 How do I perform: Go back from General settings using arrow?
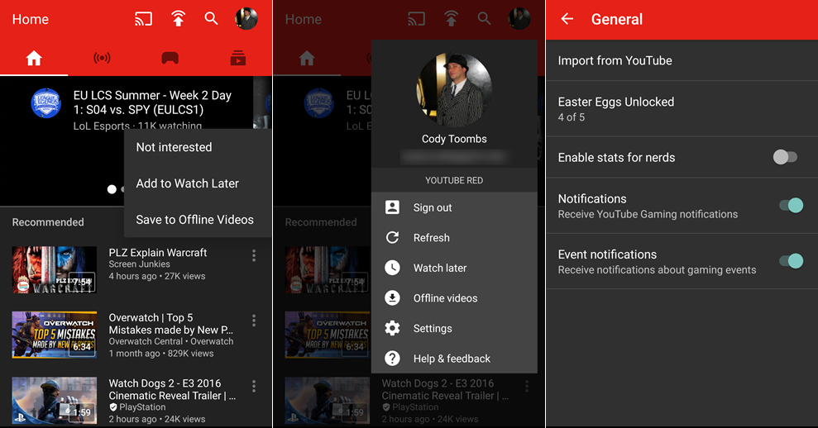pos(567,19)
